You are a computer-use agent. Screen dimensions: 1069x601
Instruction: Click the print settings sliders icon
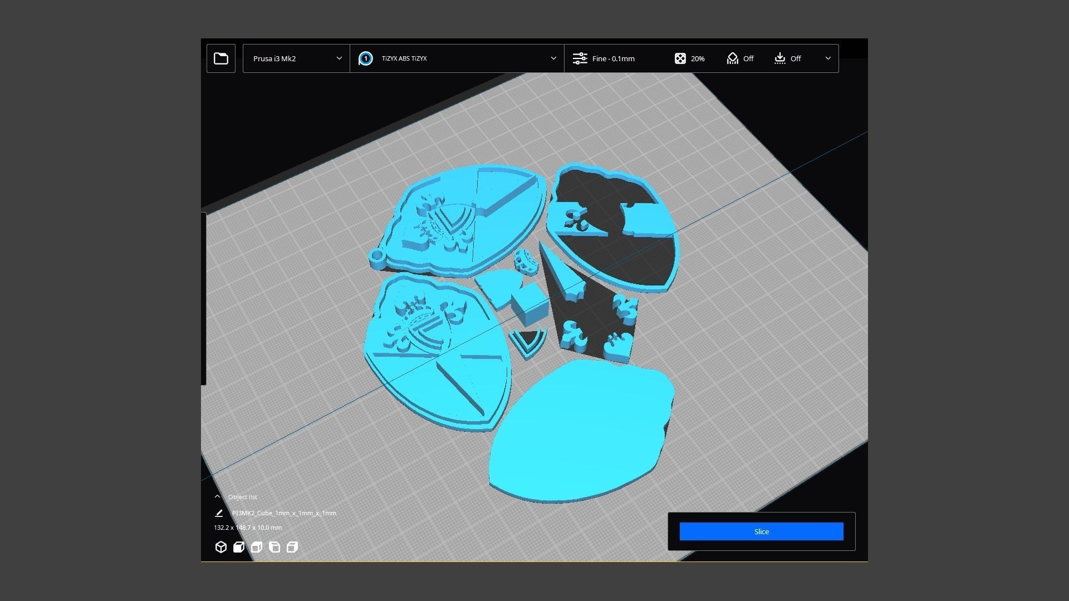(x=580, y=58)
